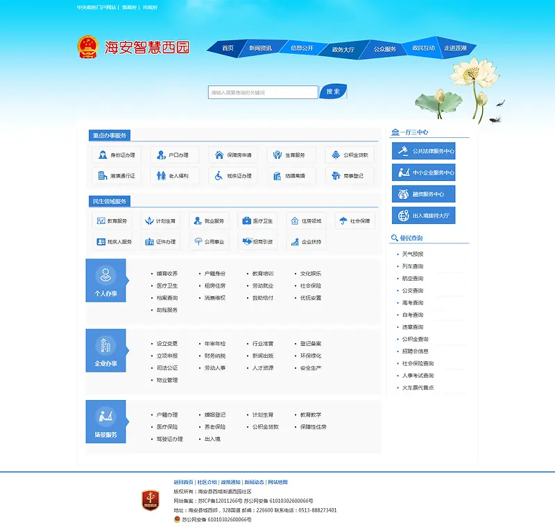Screen dimensions: 555x529
Task: Click 消费维权 under 个人办事
Action: point(215,298)
